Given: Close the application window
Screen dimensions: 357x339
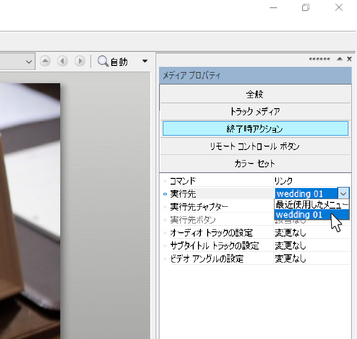Looking at the screenshot, I should coord(339,8).
